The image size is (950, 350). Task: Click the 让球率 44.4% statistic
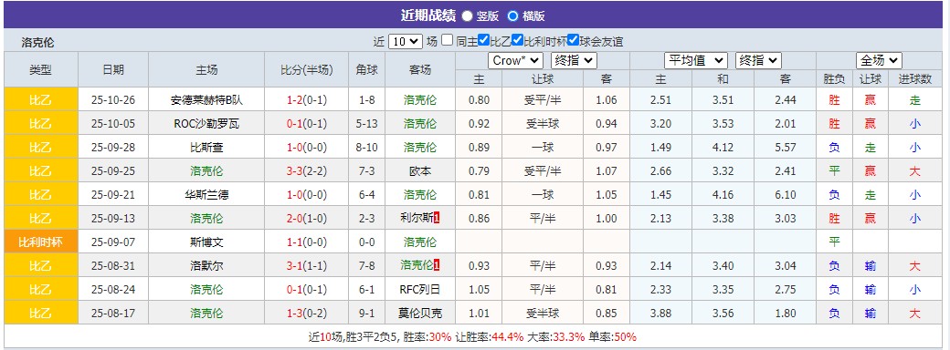[x=491, y=337]
